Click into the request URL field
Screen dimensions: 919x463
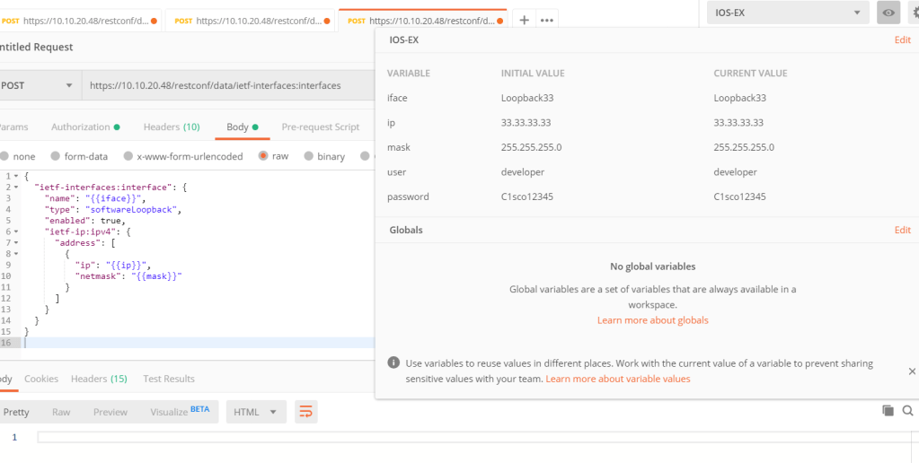click(225, 85)
